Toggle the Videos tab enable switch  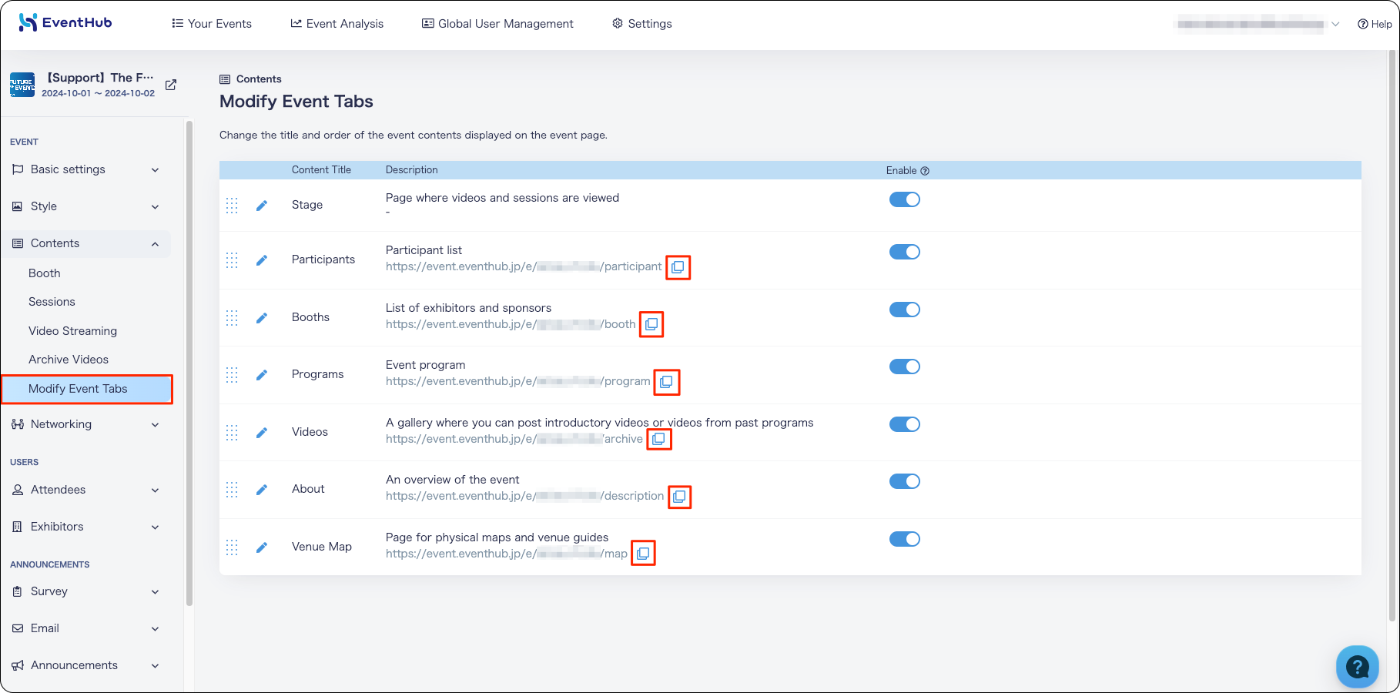[x=904, y=424]
